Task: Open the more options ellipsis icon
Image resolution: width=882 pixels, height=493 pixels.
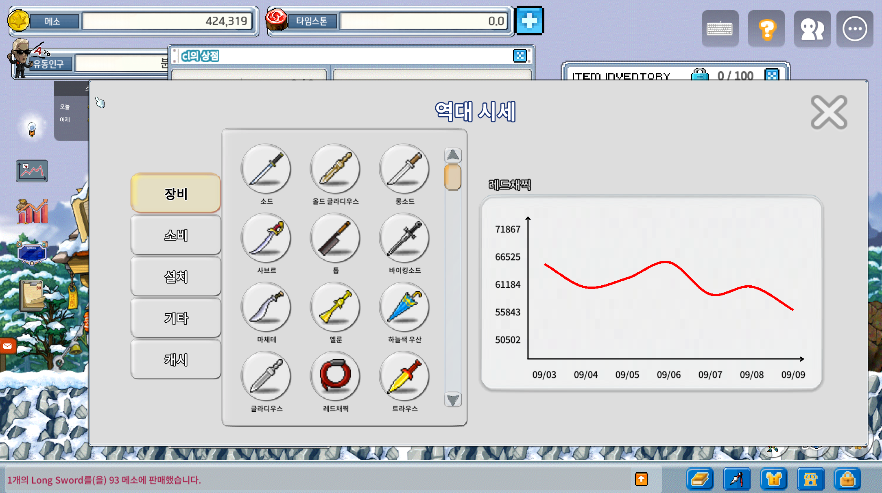Action: (855, 29)
